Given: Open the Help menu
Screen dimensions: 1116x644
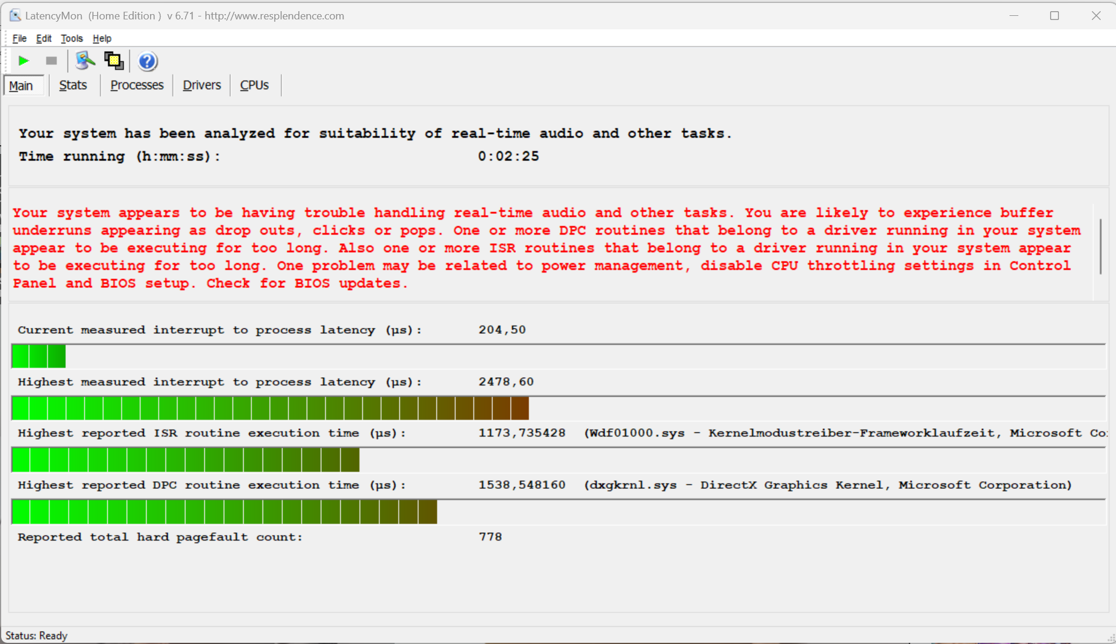Looking at the screenshot, I should pos(102,38).
